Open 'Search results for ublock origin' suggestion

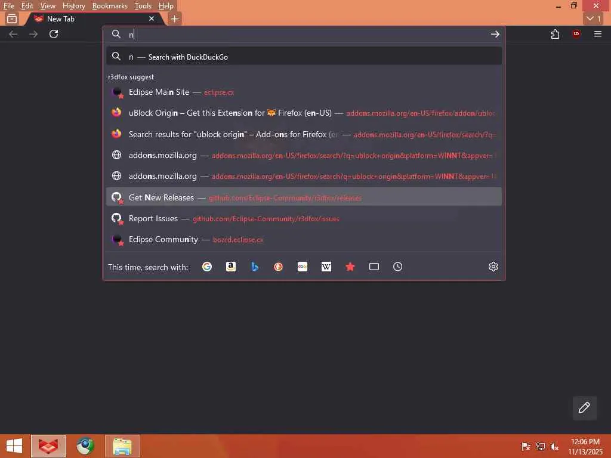point(304,134)
